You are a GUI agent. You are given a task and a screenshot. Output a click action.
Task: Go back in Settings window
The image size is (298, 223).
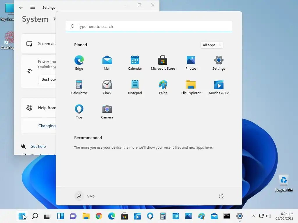coord(21,7)
